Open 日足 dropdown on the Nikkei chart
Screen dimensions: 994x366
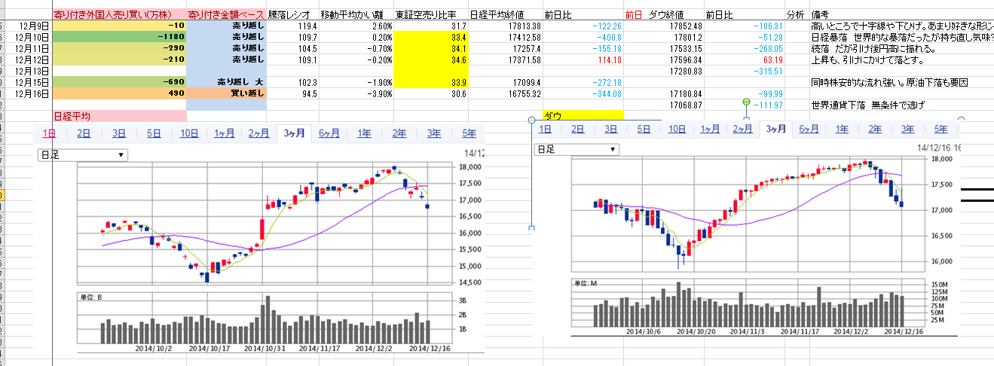[83, 155]
